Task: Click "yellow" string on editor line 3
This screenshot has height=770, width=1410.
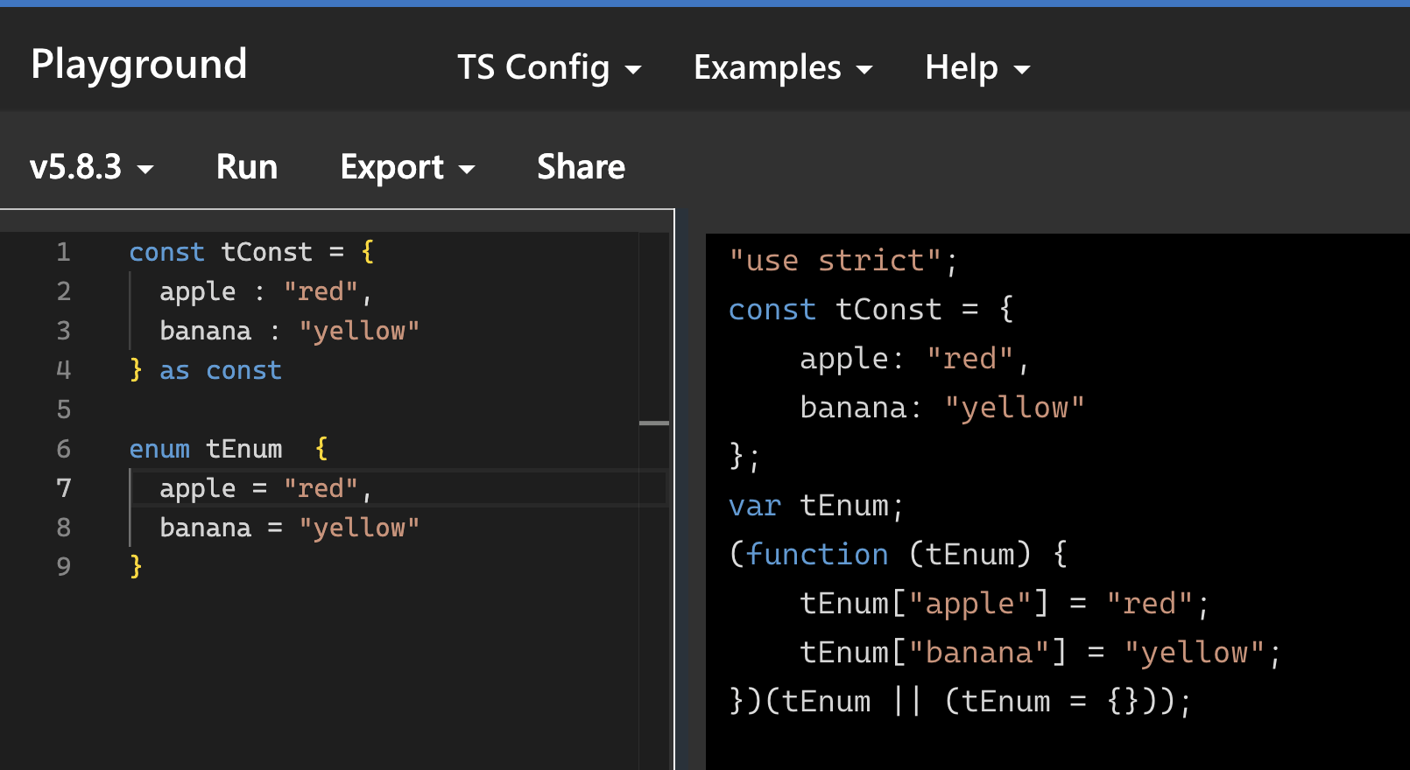Action: click(359, 331)
